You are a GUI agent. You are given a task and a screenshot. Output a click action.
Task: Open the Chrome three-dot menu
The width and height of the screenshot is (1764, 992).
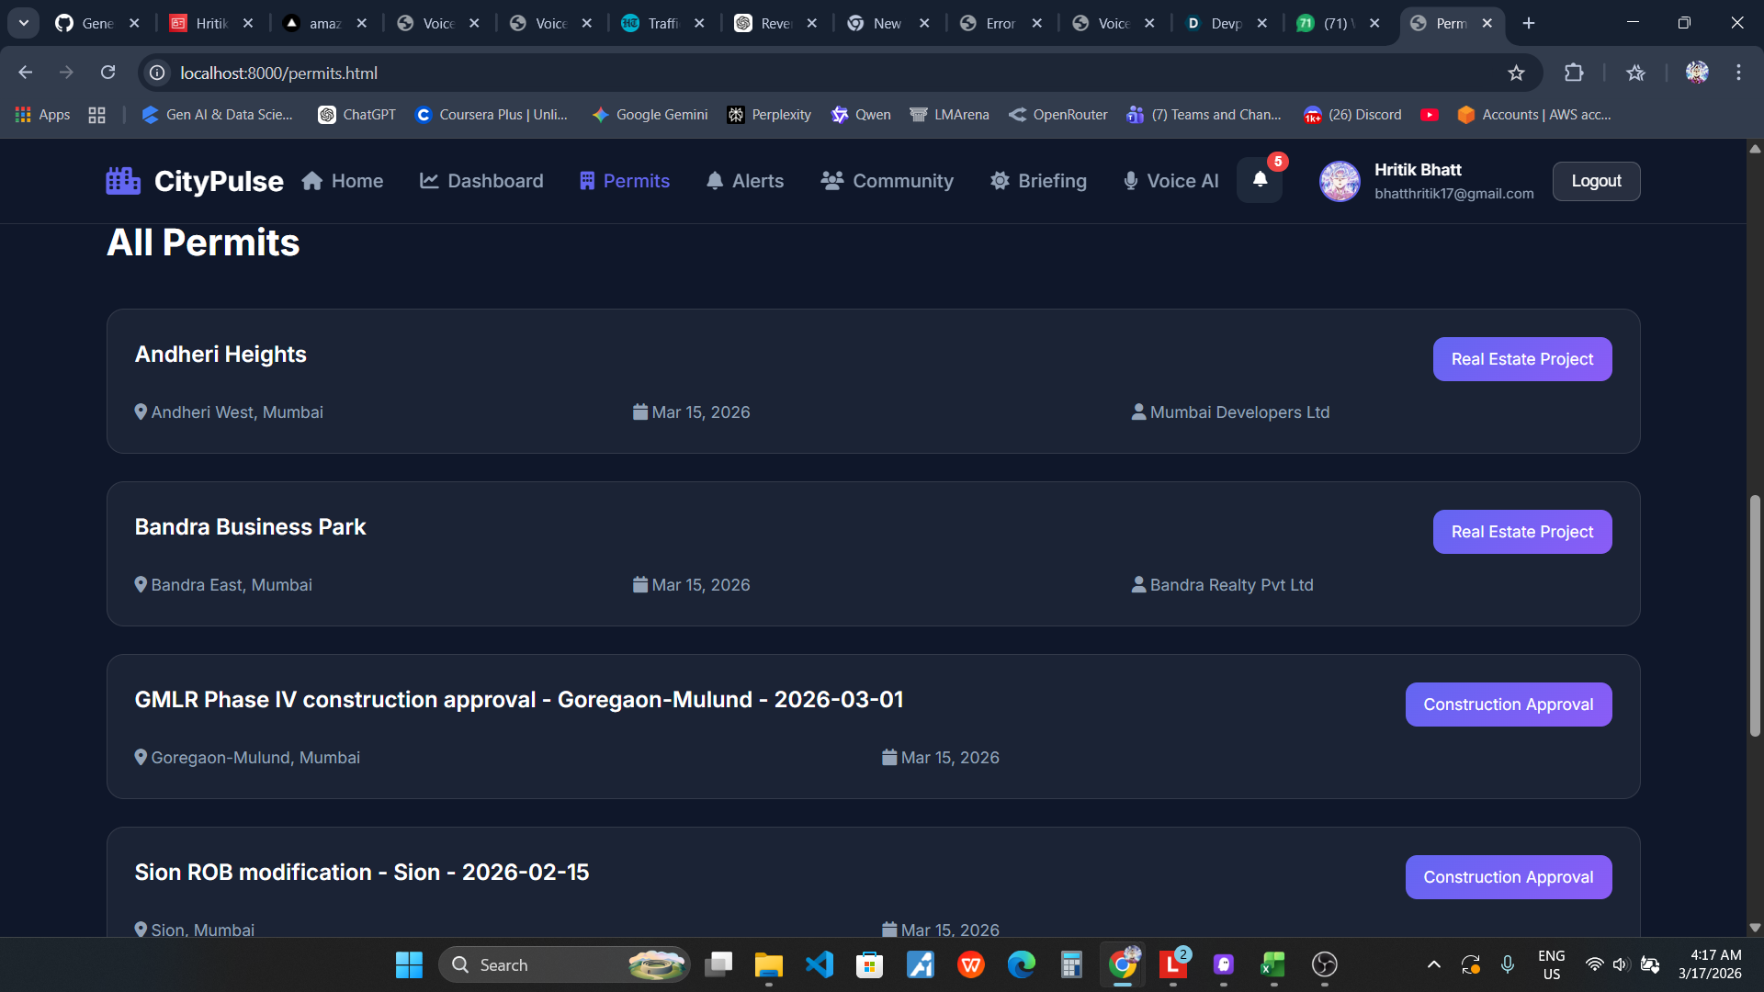1738,73
